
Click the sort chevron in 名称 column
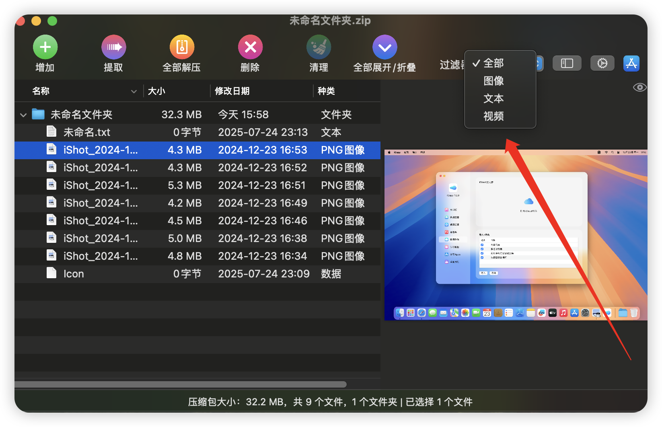pos(134,91)
